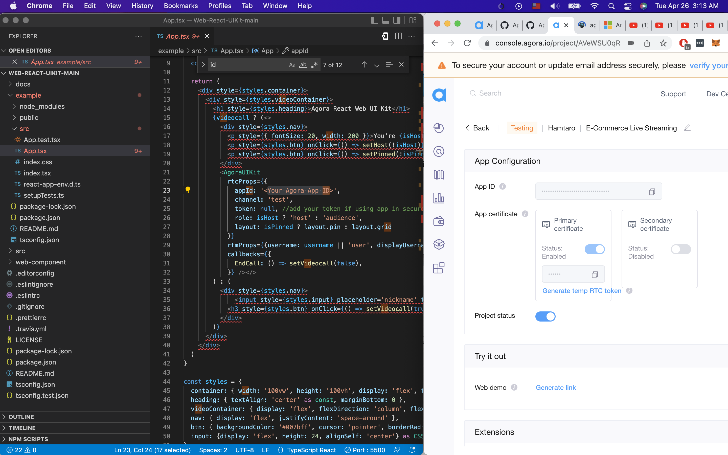Click the edit pencil next to project name
The width and height of the screenshot is (728, 455).
(687, 128)
